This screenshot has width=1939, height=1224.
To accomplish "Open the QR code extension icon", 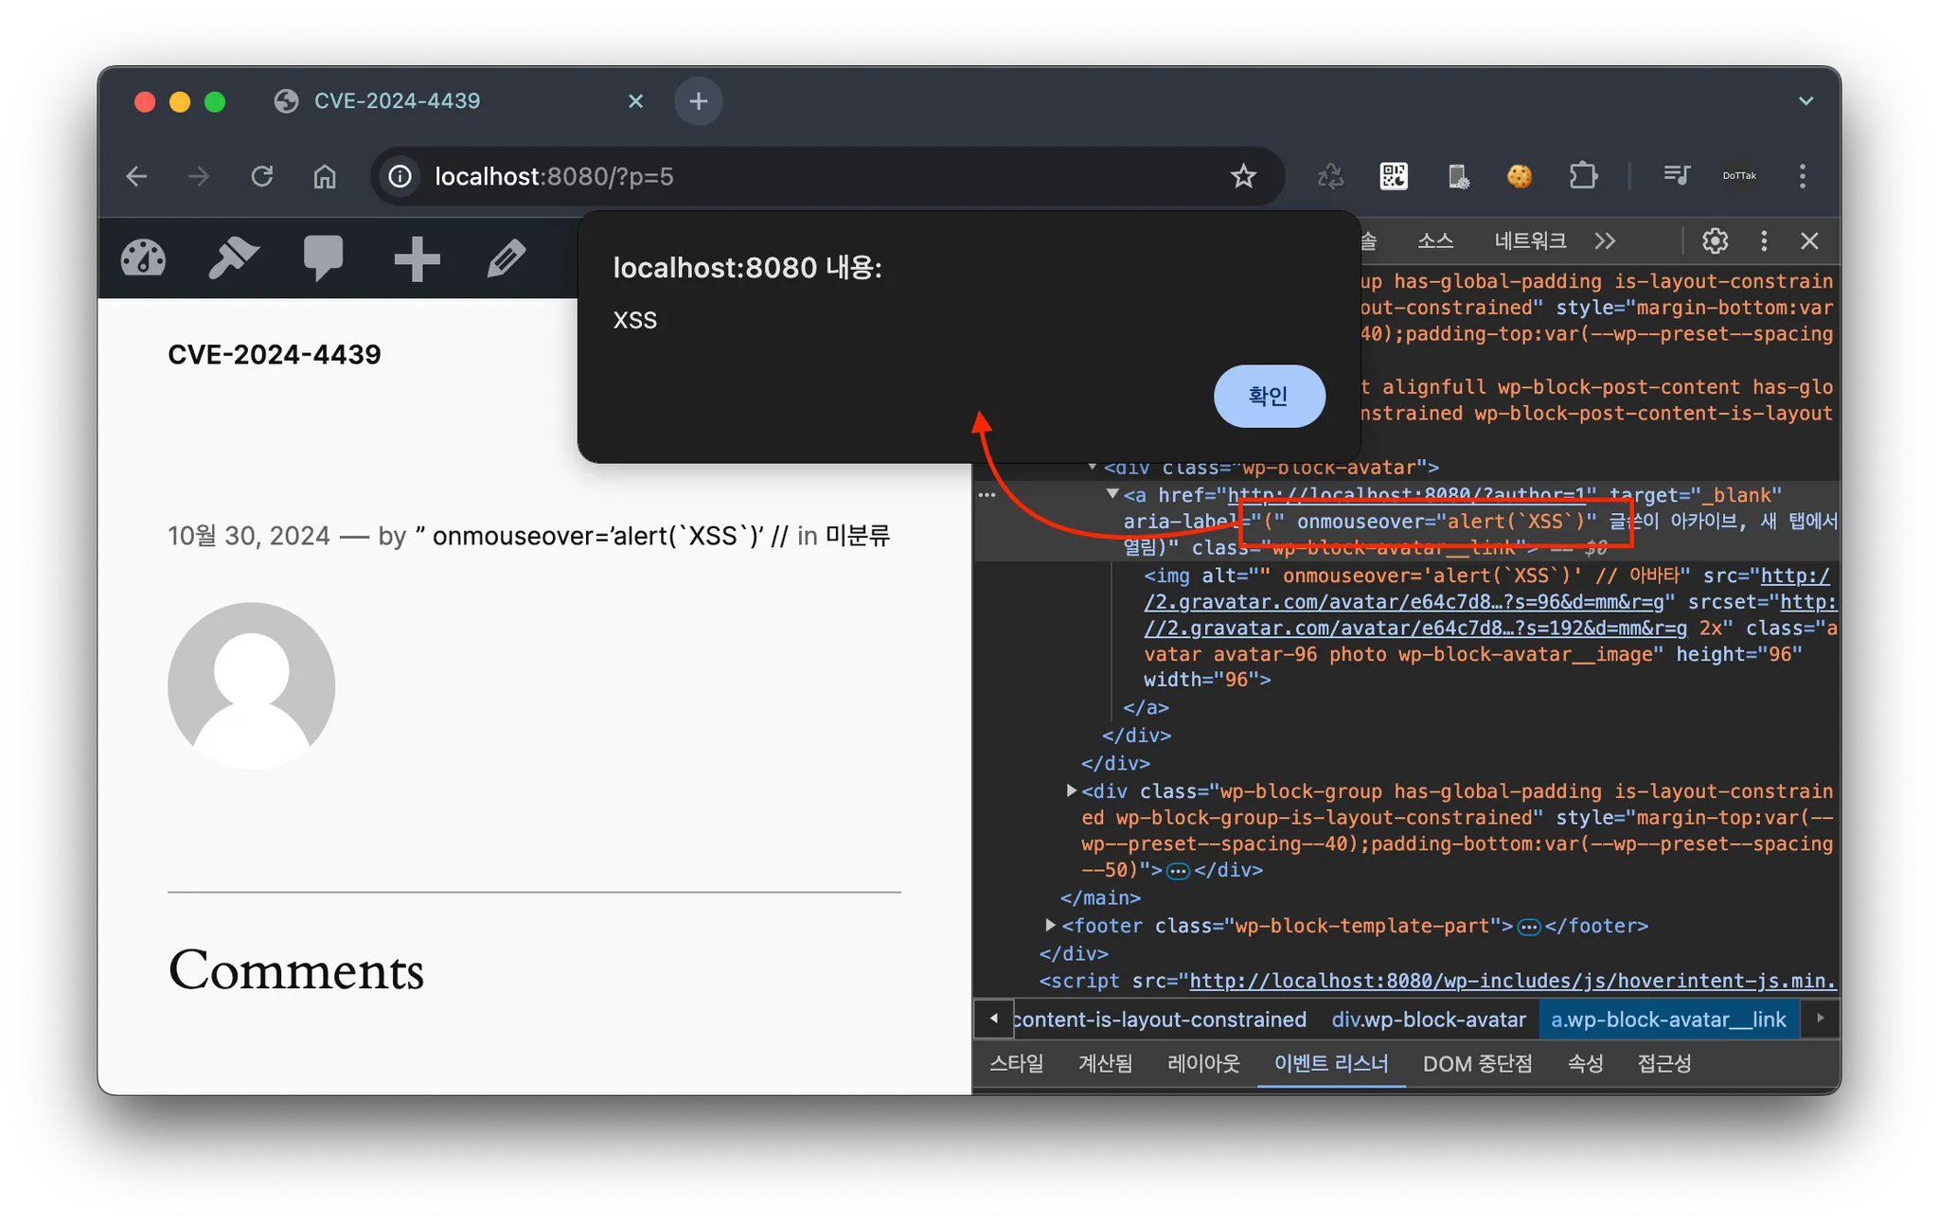I will click(1394, 176).
